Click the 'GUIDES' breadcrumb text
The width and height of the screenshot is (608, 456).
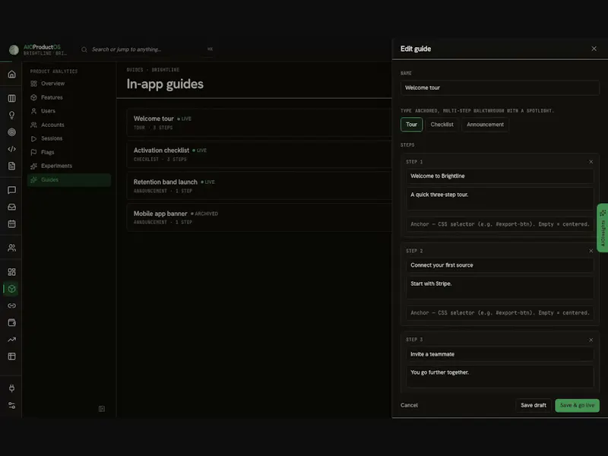coord(135,70)
